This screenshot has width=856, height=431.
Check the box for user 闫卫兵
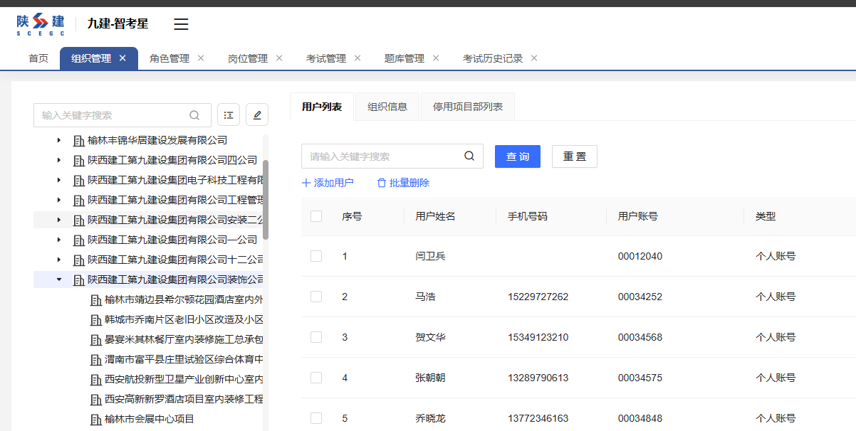pyautogui.click(x=316, y=256)
